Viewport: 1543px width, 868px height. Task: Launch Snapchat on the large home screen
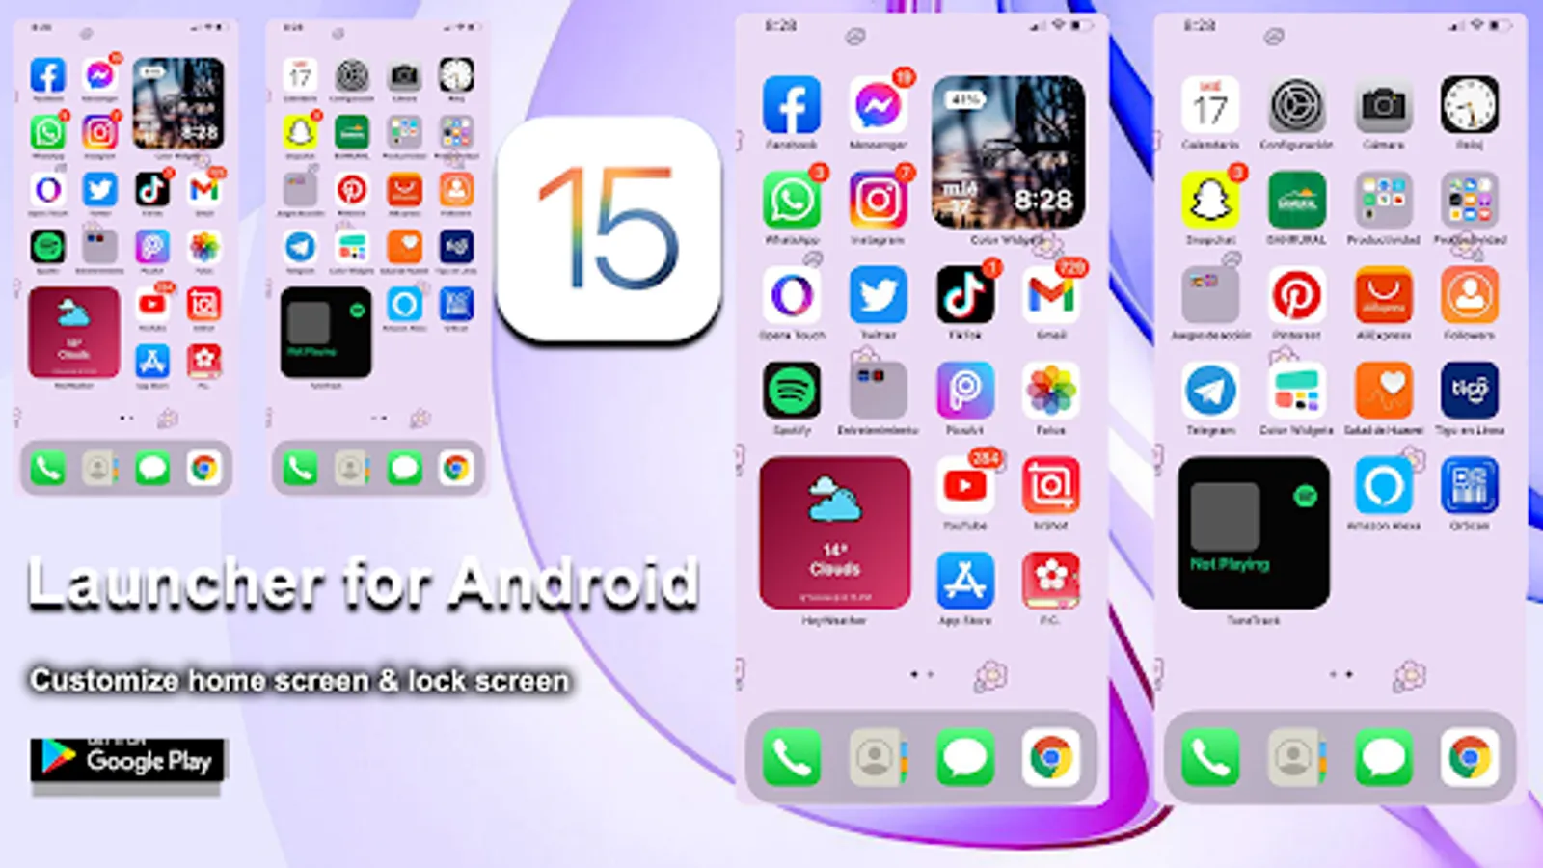tap(1210, 200)
